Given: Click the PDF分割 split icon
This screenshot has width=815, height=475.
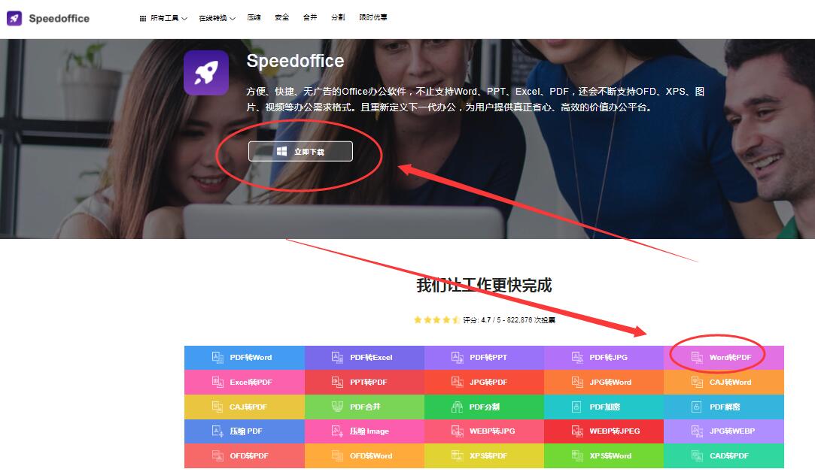Looking at the screenshot, I should pos(457,407).
